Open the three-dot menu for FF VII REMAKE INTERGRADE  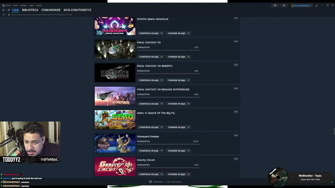coord(236,88)
